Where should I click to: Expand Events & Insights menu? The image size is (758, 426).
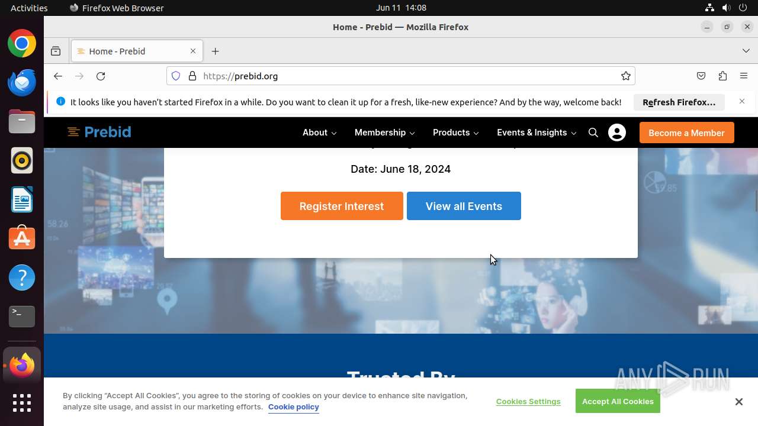(x=537, y=133)
